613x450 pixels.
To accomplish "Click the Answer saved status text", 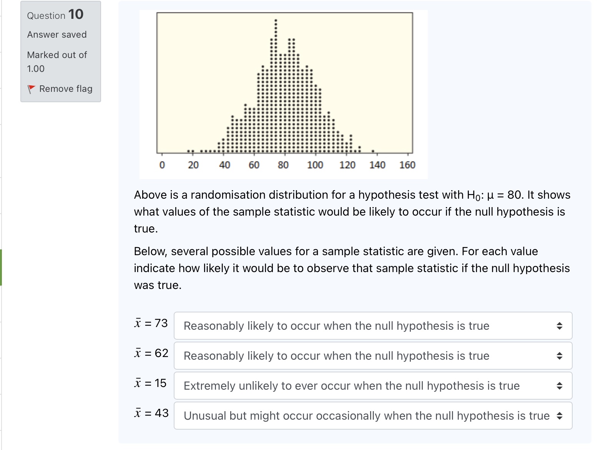I will click(56, 35).
